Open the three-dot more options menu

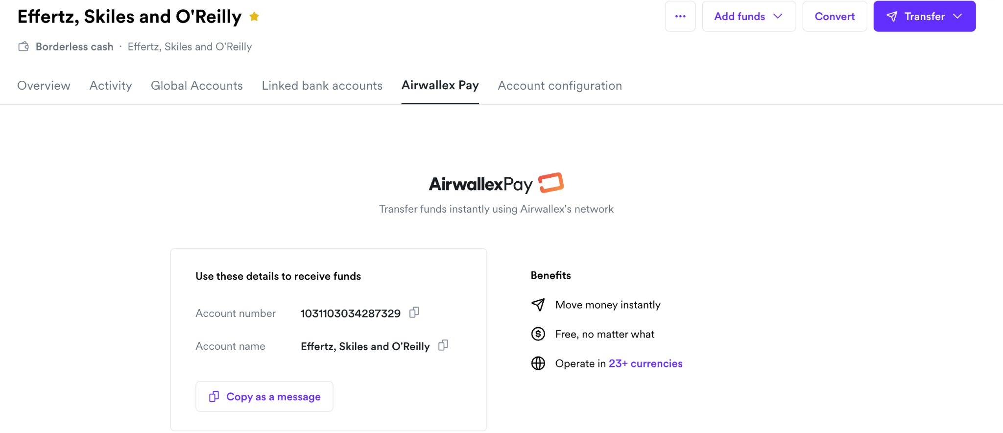click(680, 17)
